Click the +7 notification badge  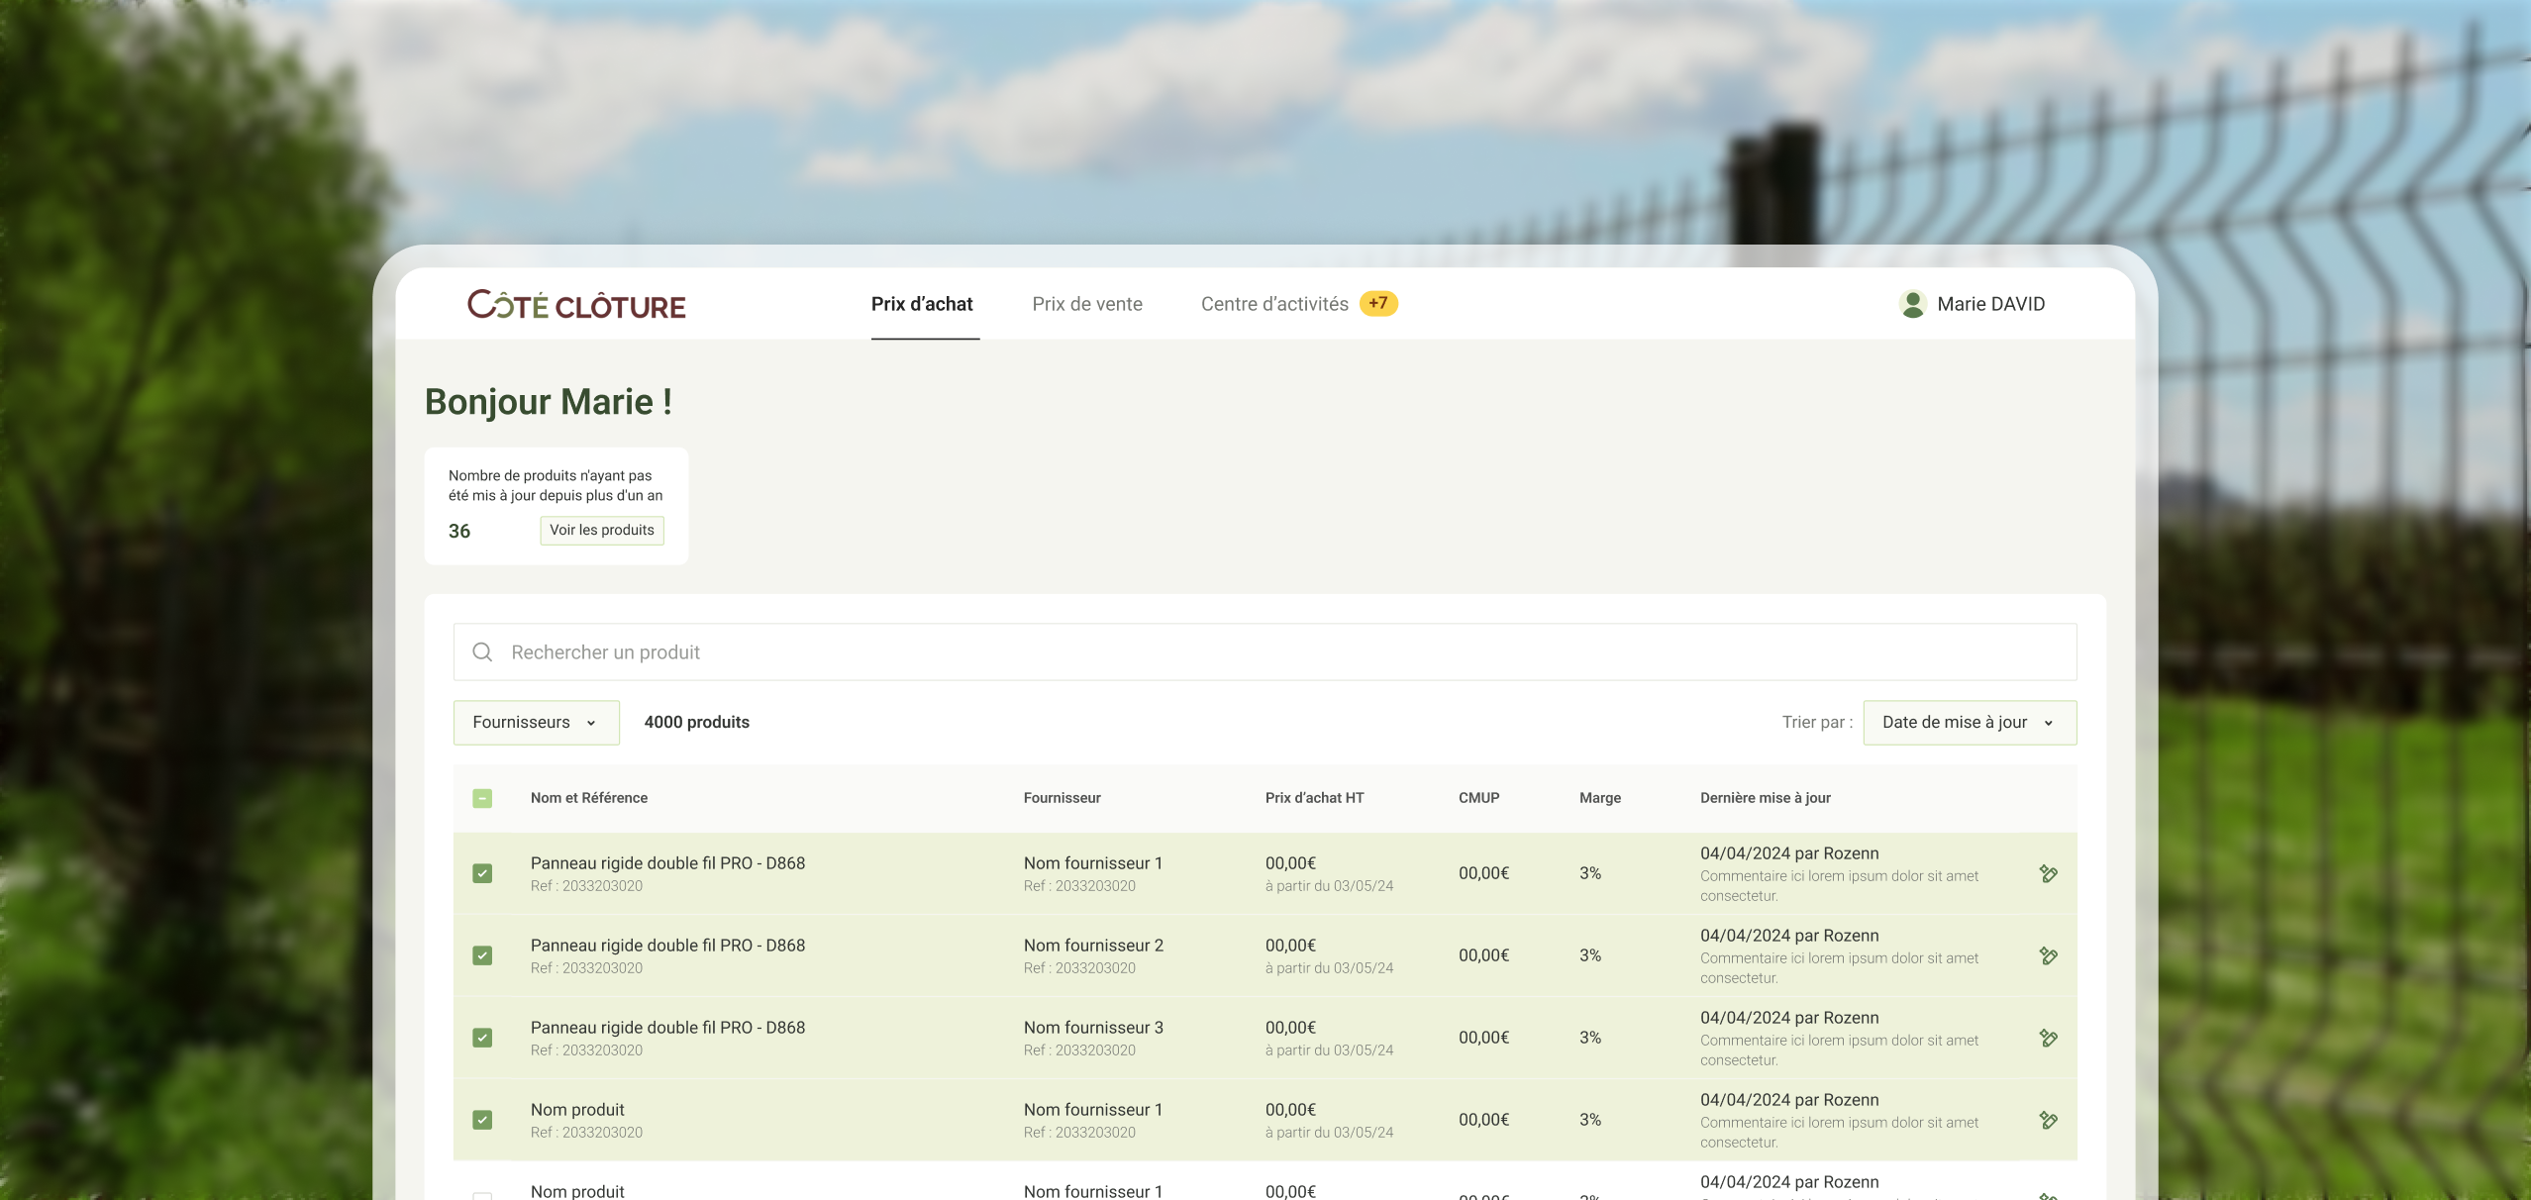pyautogui.click(x=1377, y=303)
